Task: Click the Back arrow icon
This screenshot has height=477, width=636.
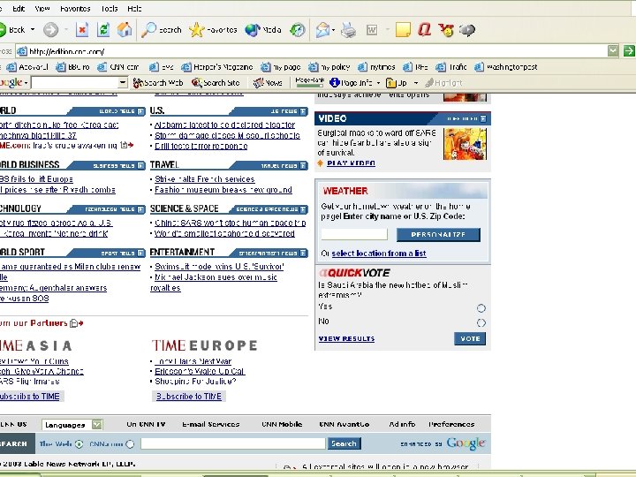Action: pyautogui.click(x=2, y=30)
